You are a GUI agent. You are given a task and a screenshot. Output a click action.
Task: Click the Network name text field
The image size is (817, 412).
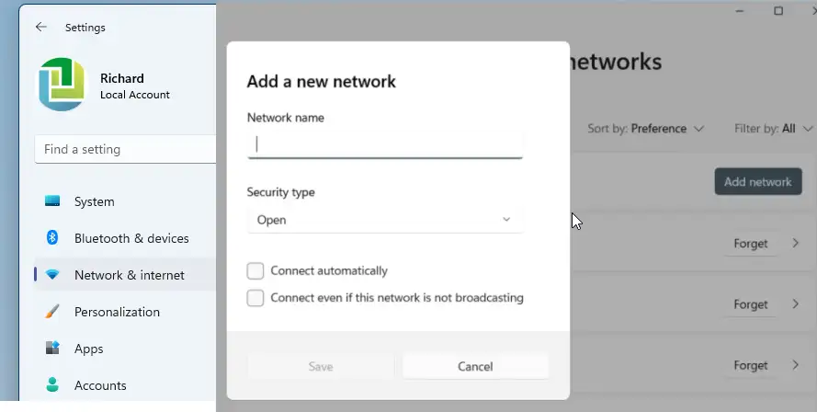click(x=385, y=144)
